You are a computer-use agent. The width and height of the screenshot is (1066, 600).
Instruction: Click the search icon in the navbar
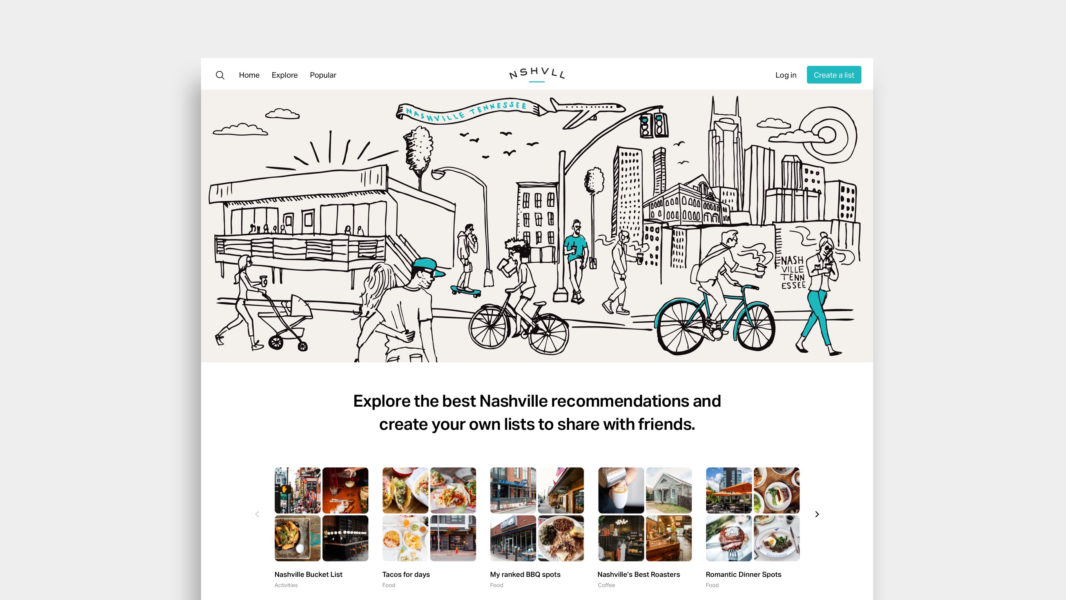click(220, 75)
